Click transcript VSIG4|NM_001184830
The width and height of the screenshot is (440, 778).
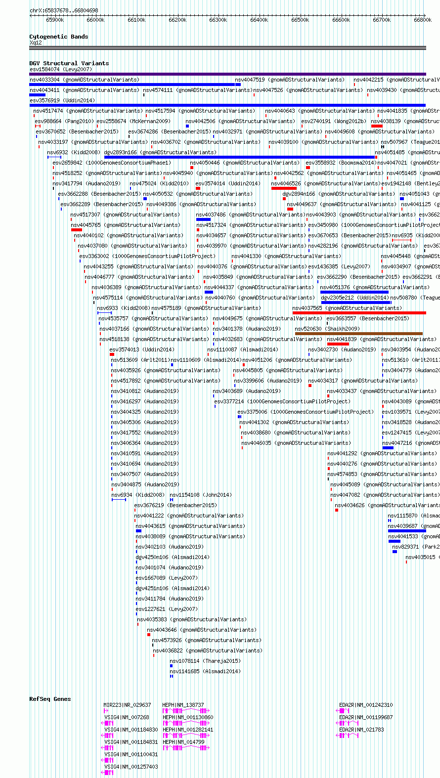click(131, 730)
